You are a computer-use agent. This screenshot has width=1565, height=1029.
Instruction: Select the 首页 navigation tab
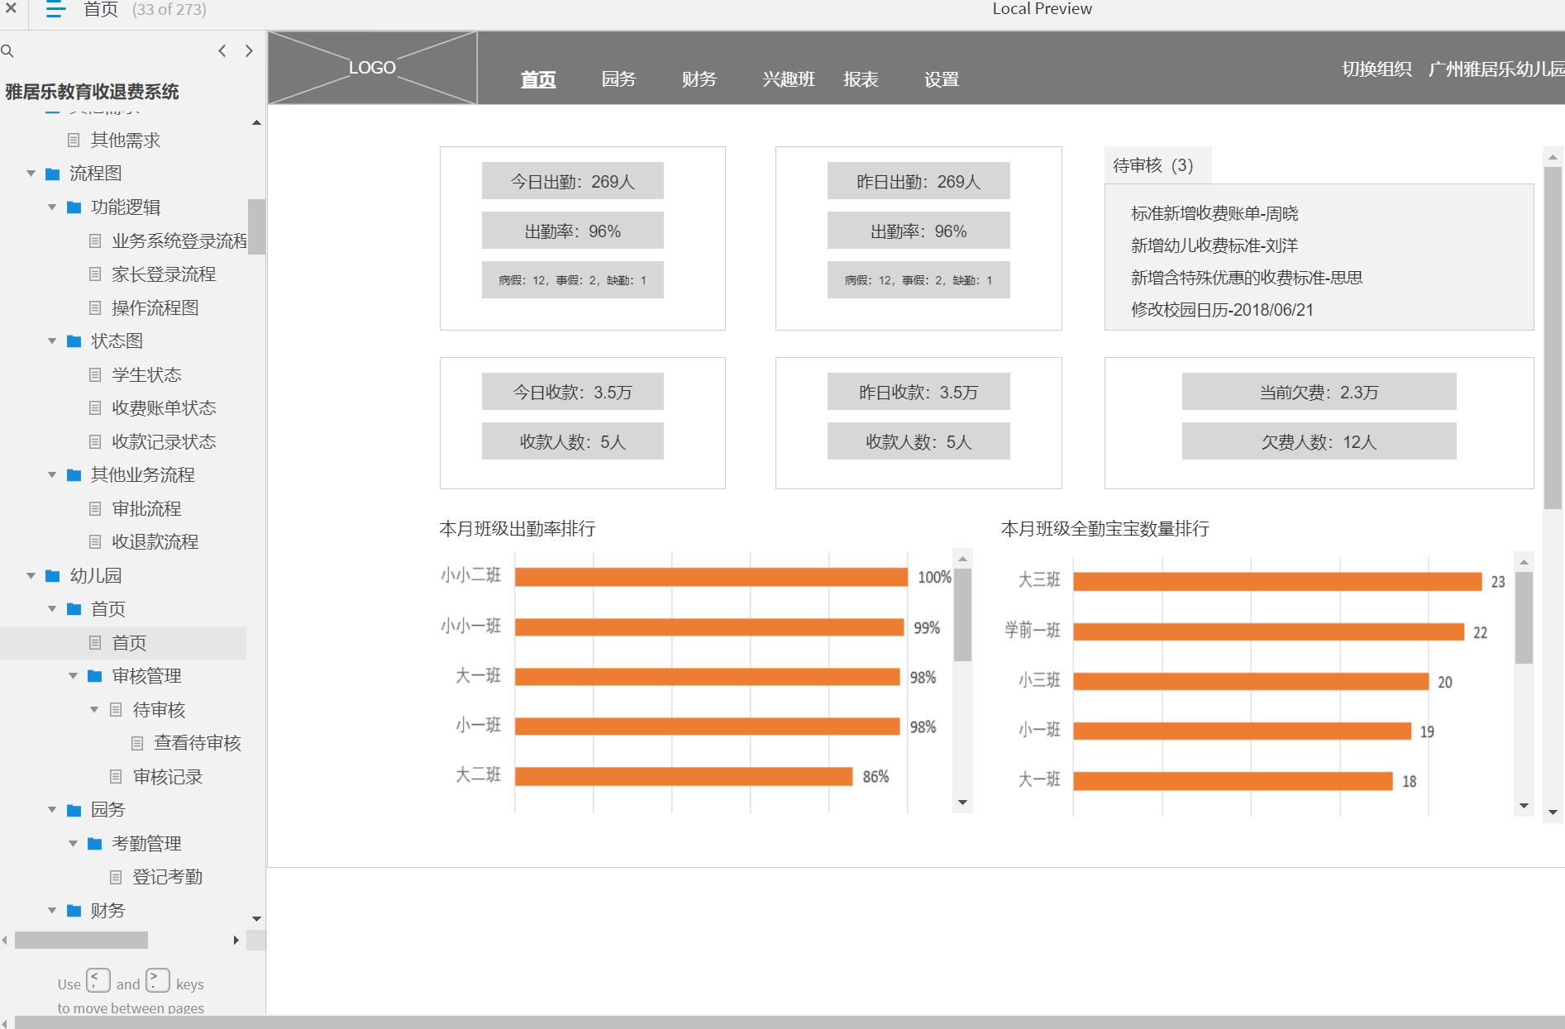tap(538, 79)
